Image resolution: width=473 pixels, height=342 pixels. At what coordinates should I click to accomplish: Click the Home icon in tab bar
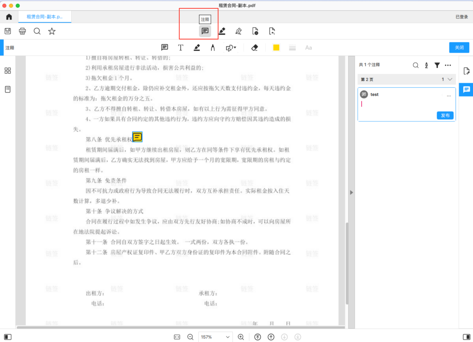tap(9, 17)
